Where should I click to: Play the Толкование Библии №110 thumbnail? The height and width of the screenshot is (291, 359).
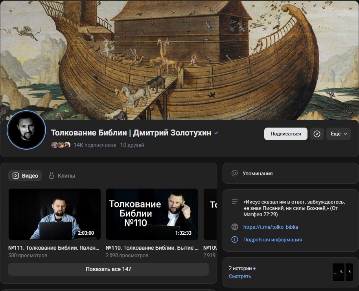[x=152, y=214]
